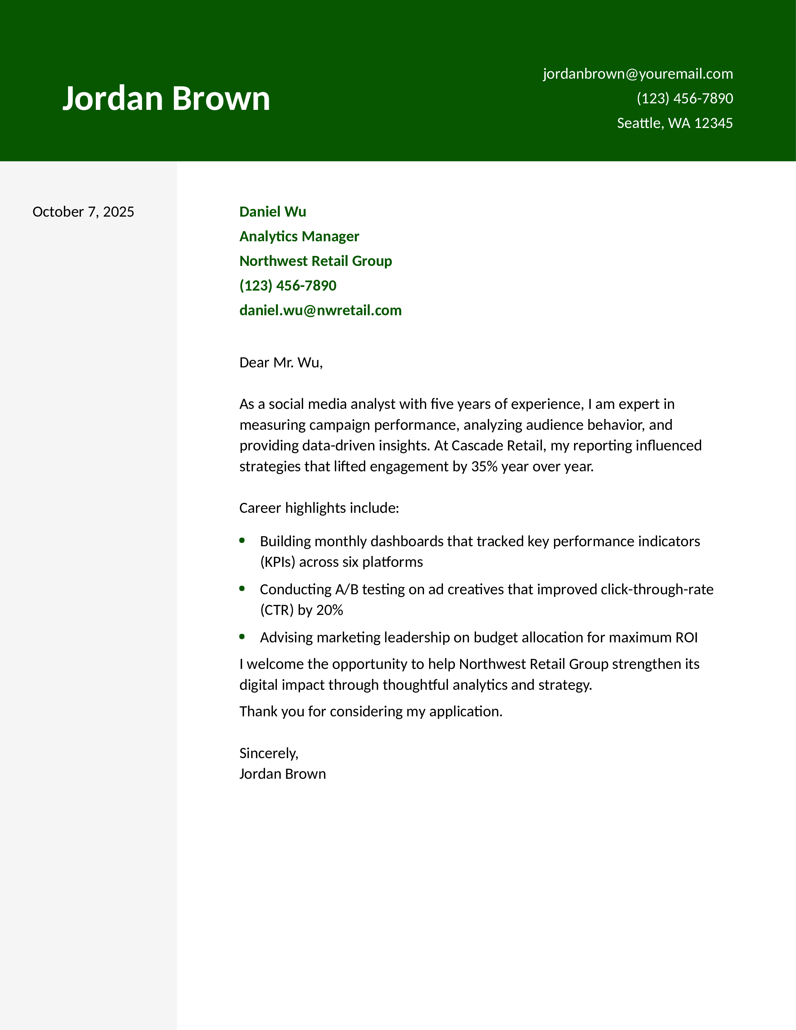
Task: Click the recipient's green phone number
Action: click(x=288, y=285)
